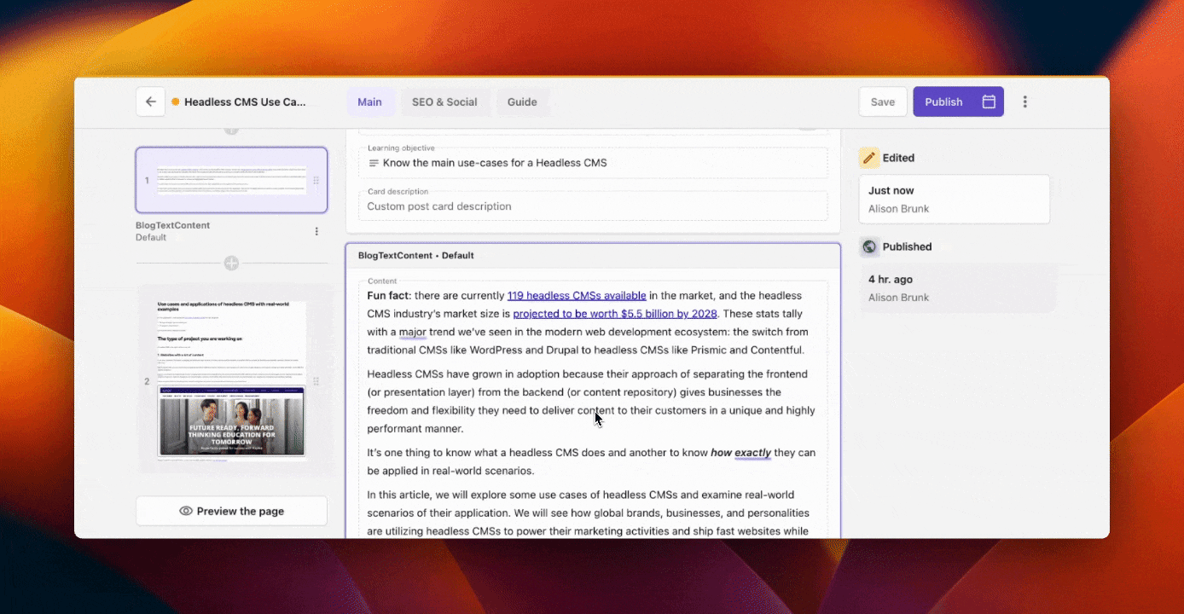Open the Guide tab
The image size is (1184, 614).
tap(522, 101)
